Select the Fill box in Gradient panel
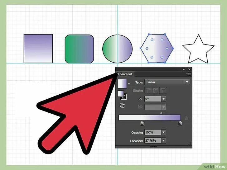Viewport: 227px width, 170px height. (120, 93)
